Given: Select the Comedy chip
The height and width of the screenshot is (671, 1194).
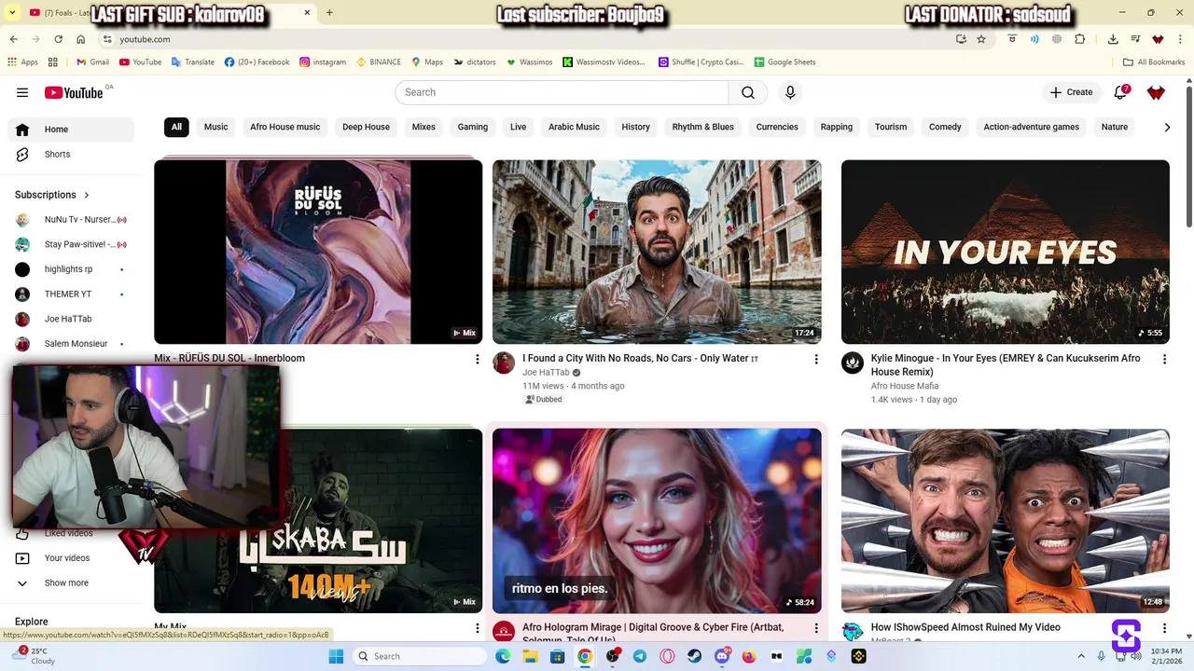Looking at the screenshot, I should point(945,127).
